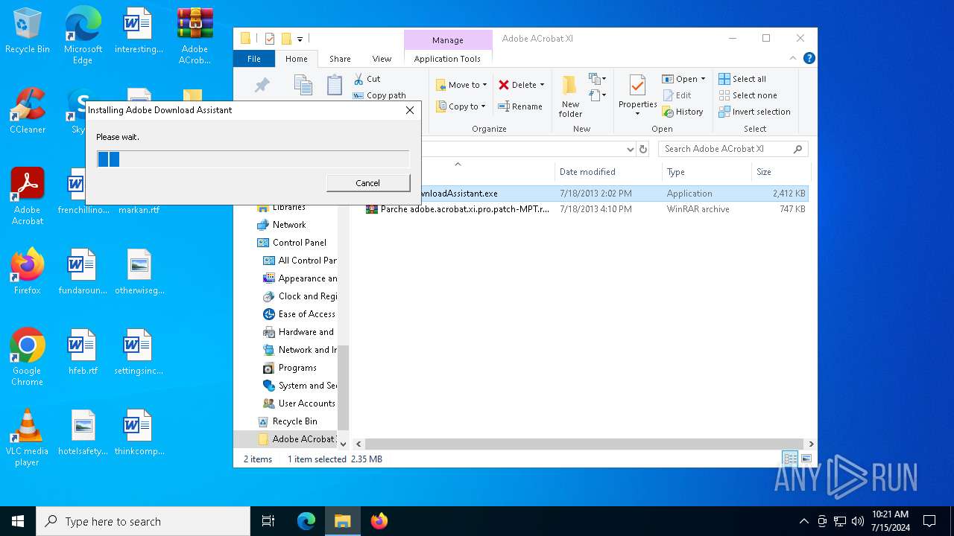
Task: Expand the Delete dropdown arrow
Action: (542, 85)
